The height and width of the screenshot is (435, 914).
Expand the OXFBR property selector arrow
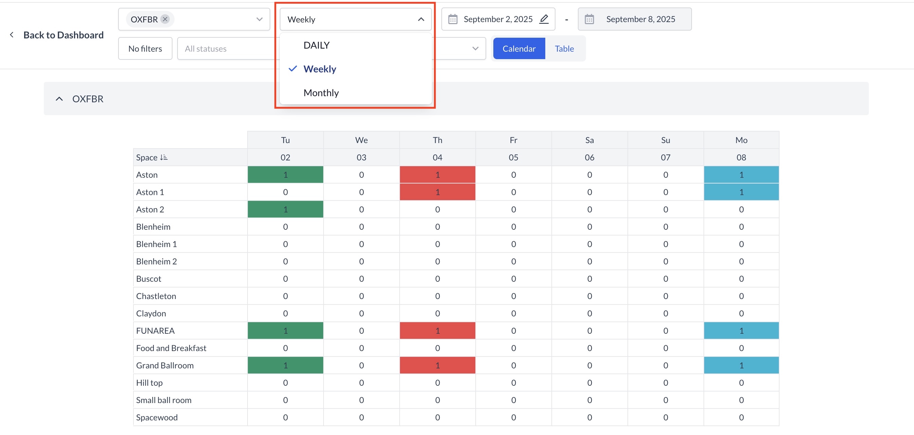point(259,19)
